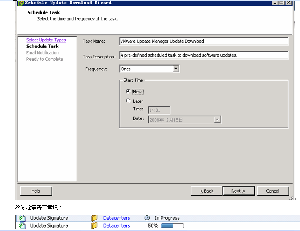This screenshot has width=300, height=231.
Task: Close the Schedule Update Download Wizard window
Action: click(x=289, y=3)
